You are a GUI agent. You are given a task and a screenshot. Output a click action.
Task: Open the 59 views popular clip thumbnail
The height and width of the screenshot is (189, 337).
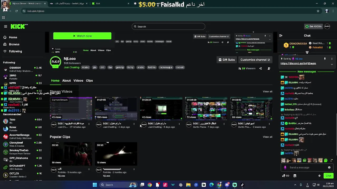pyautogui.click(x=71, y=154)
